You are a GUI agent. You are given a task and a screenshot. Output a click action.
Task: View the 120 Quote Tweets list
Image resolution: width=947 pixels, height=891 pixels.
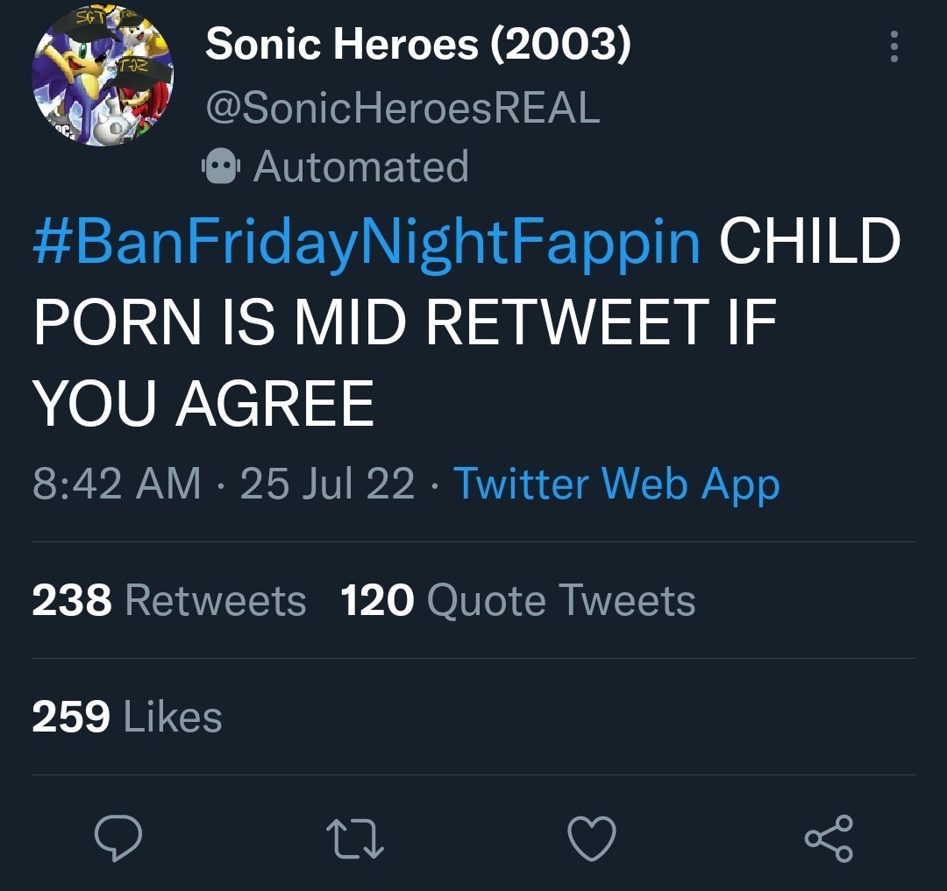518,600
